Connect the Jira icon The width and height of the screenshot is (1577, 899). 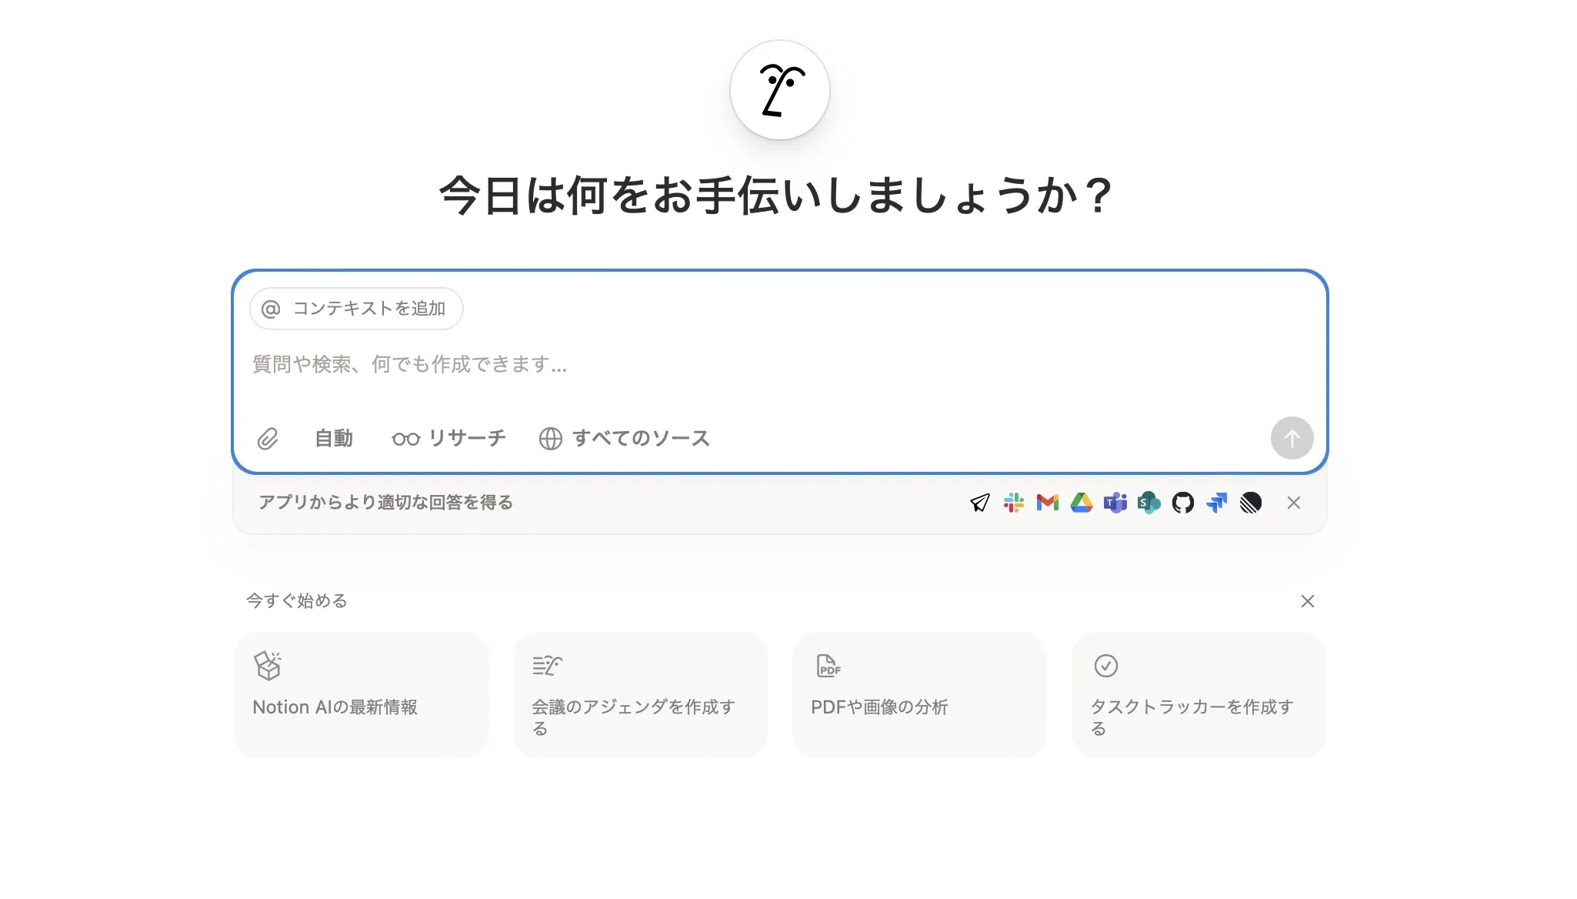pyautogui.click(x=1217, y=503)
